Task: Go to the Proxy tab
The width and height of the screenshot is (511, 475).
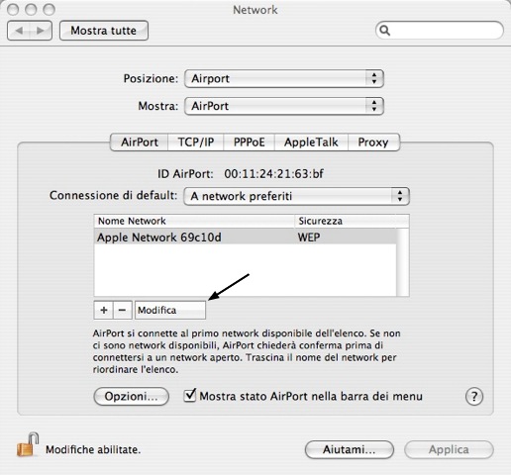Action: pyautogui.click(x=373, y=142)
